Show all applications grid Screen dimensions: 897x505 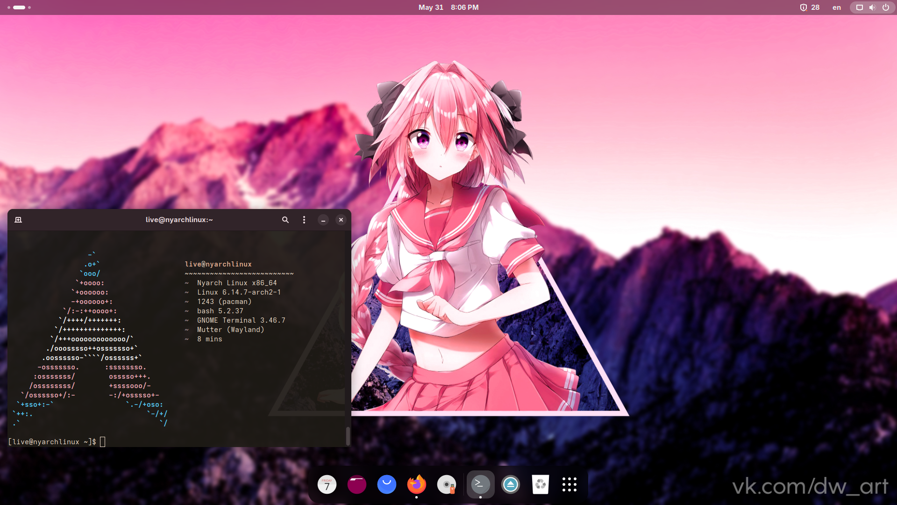coord(570,484)
